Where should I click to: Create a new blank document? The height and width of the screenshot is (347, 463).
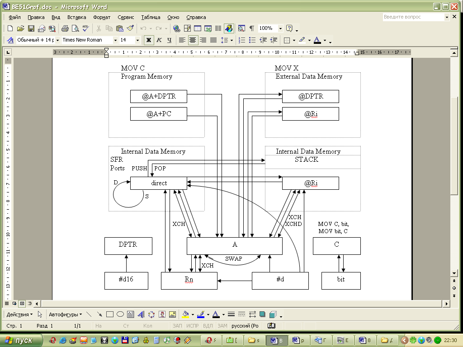10,28
